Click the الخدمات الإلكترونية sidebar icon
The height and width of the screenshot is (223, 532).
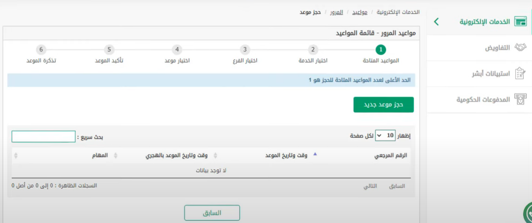[x=520, y=22]
